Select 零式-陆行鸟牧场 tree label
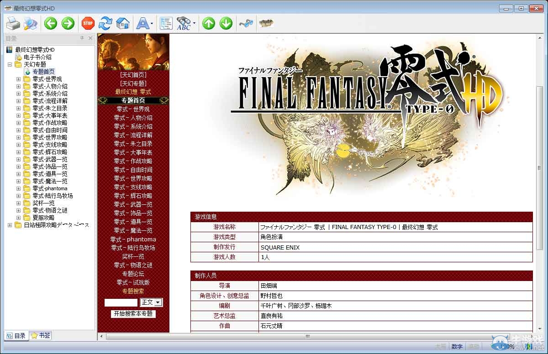This screenshot has width=548, height=354. (53, 196)
